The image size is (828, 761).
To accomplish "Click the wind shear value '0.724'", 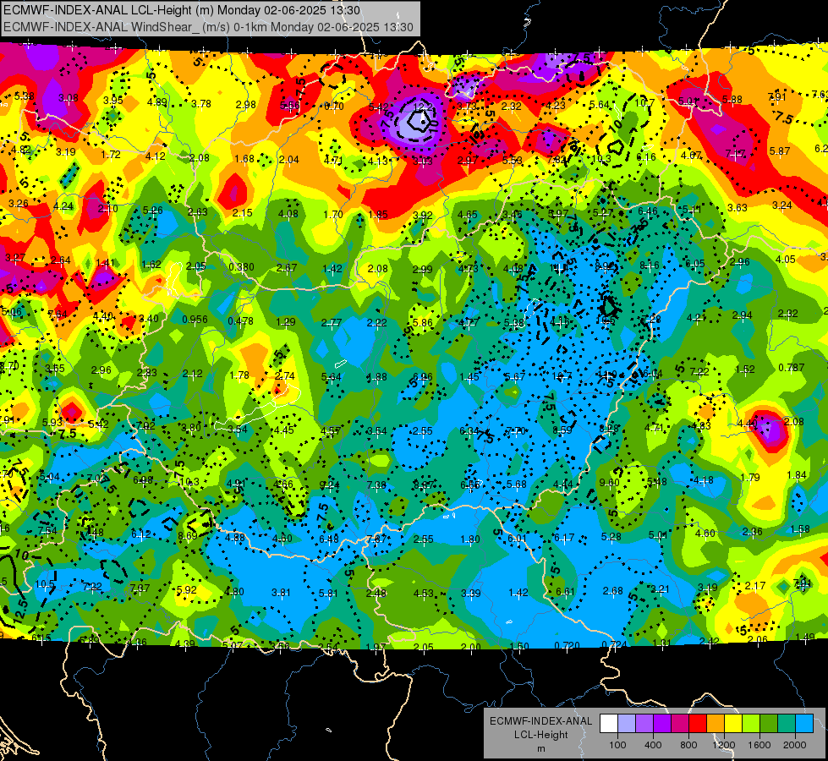I will click(x=614, y=645).
